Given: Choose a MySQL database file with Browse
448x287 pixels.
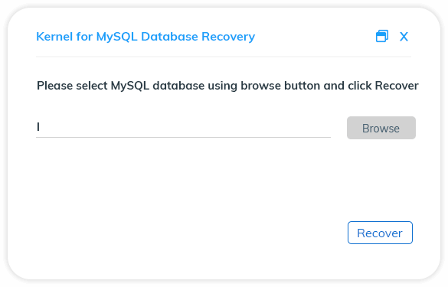Looking at the screenshot, I should [381, 128].
